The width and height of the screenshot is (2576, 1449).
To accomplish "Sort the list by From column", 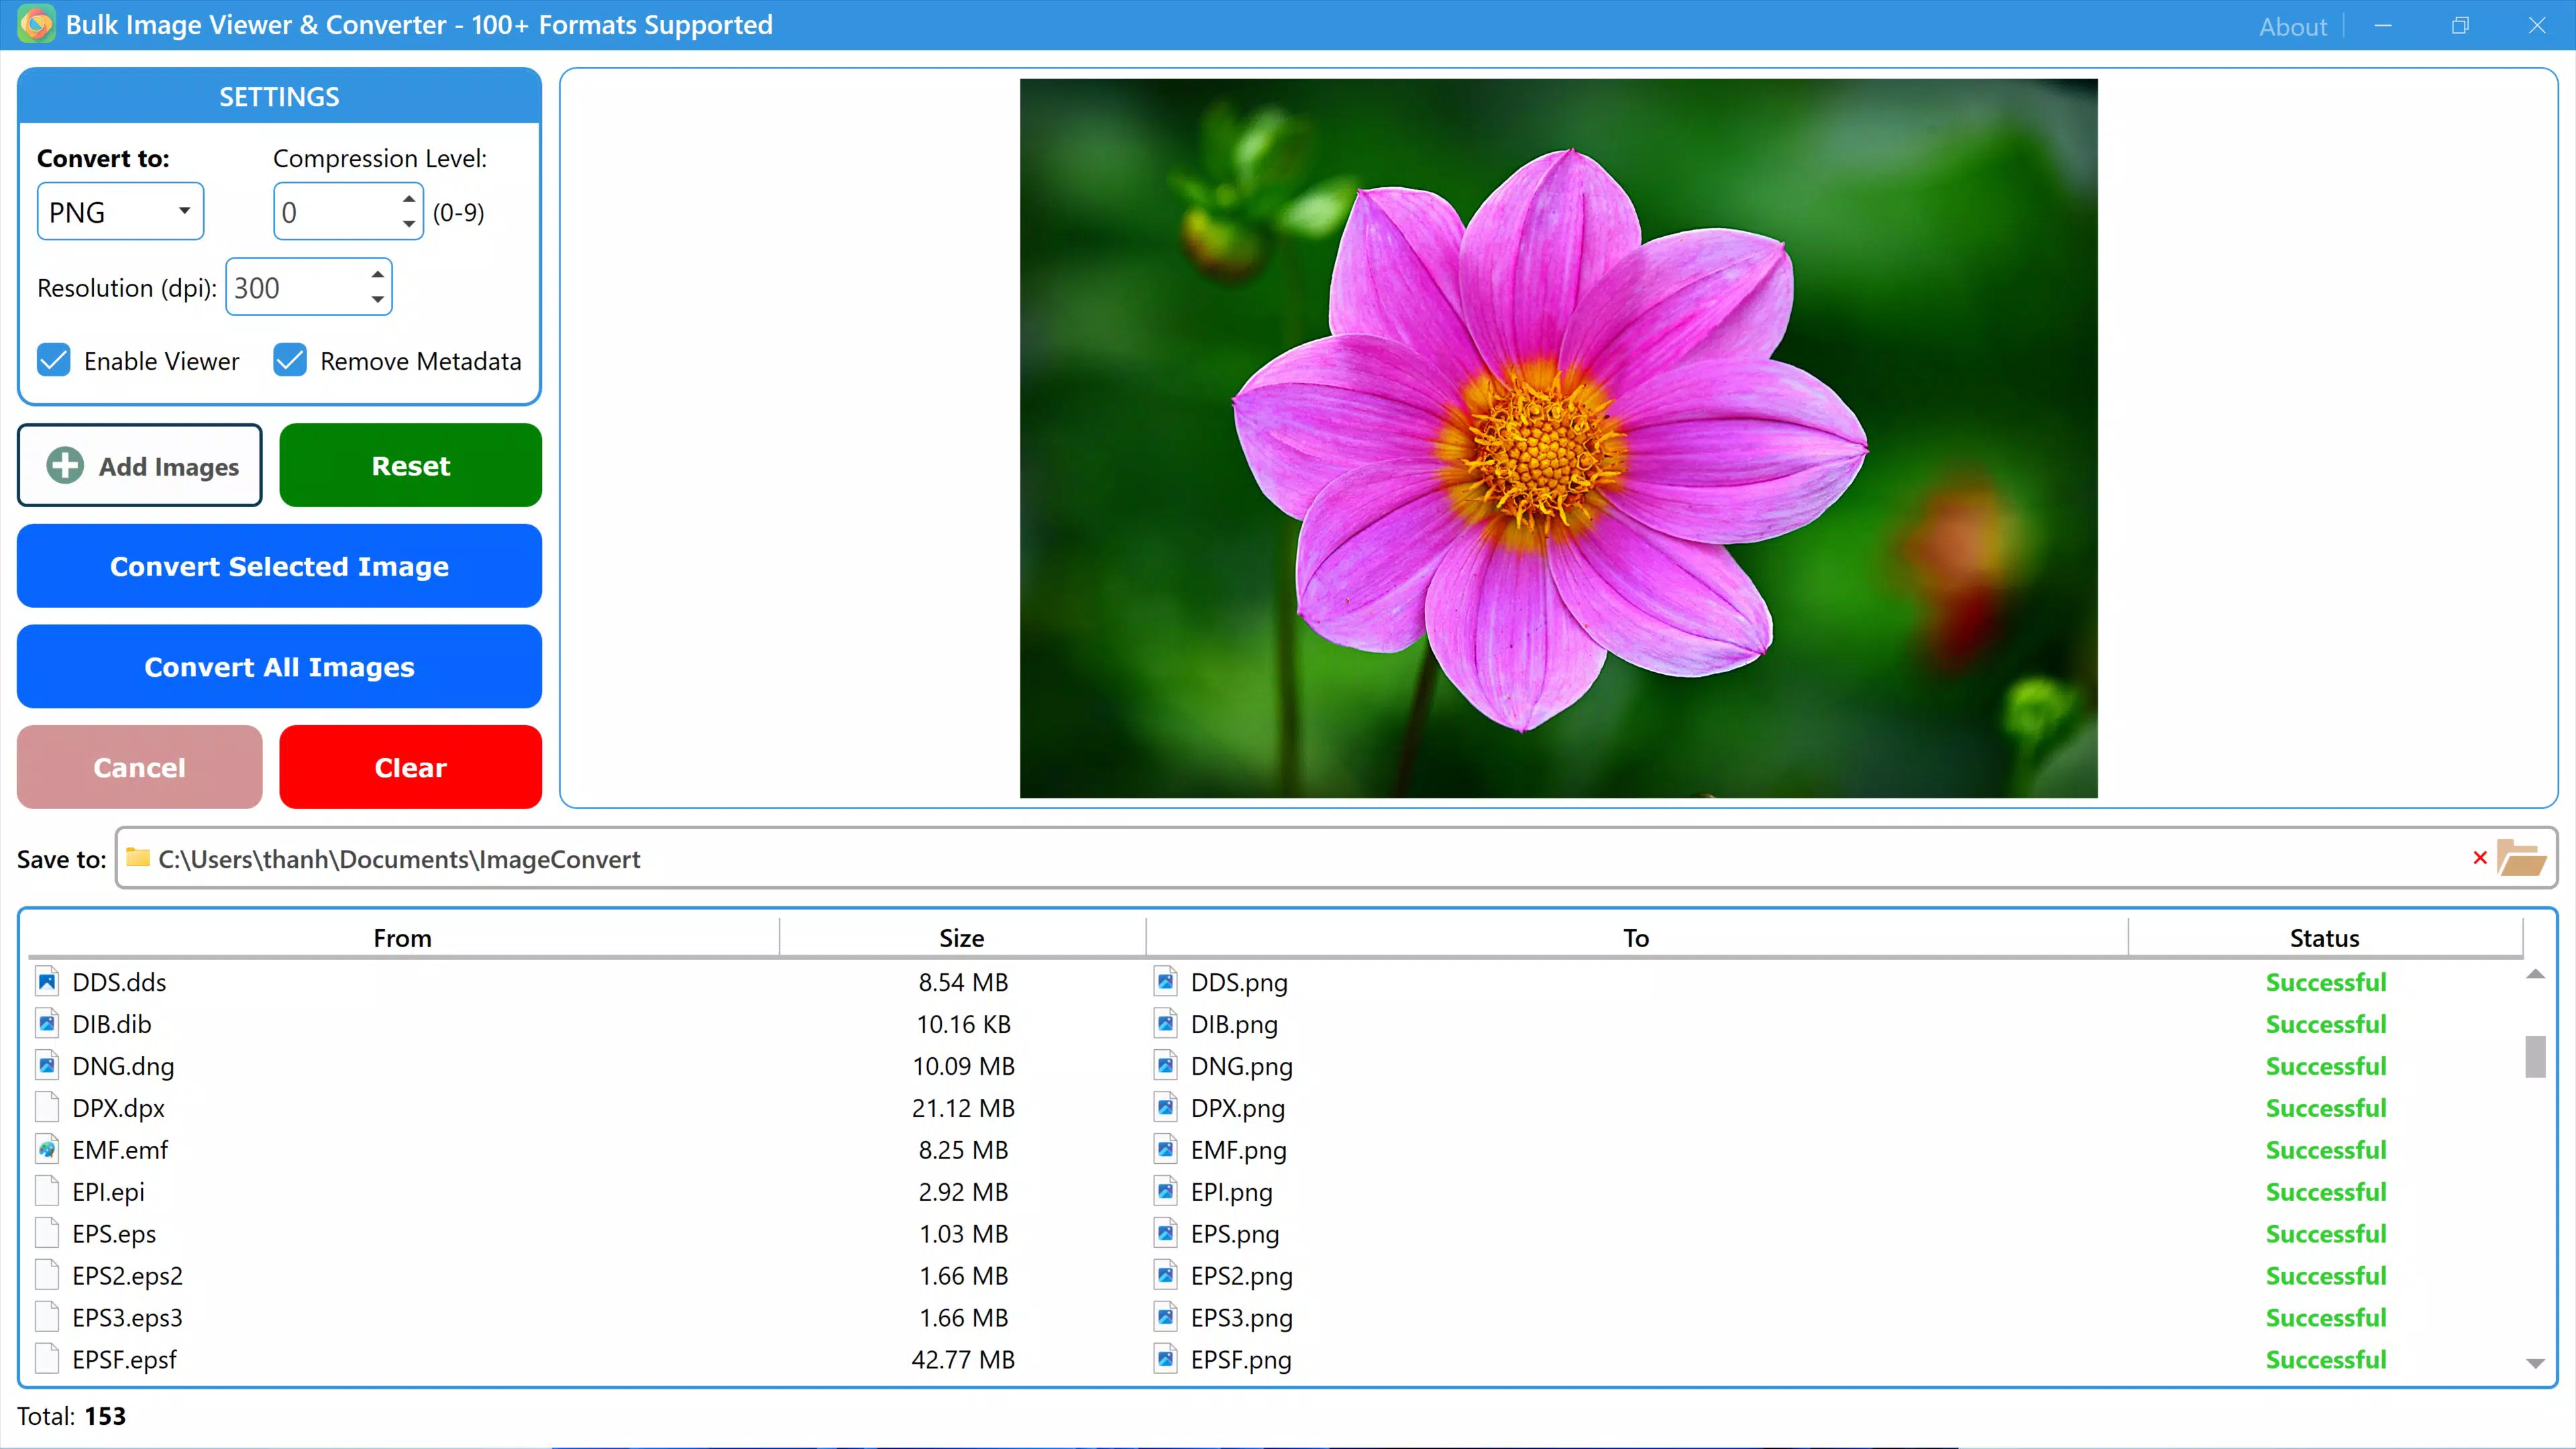I will point(402,937).
